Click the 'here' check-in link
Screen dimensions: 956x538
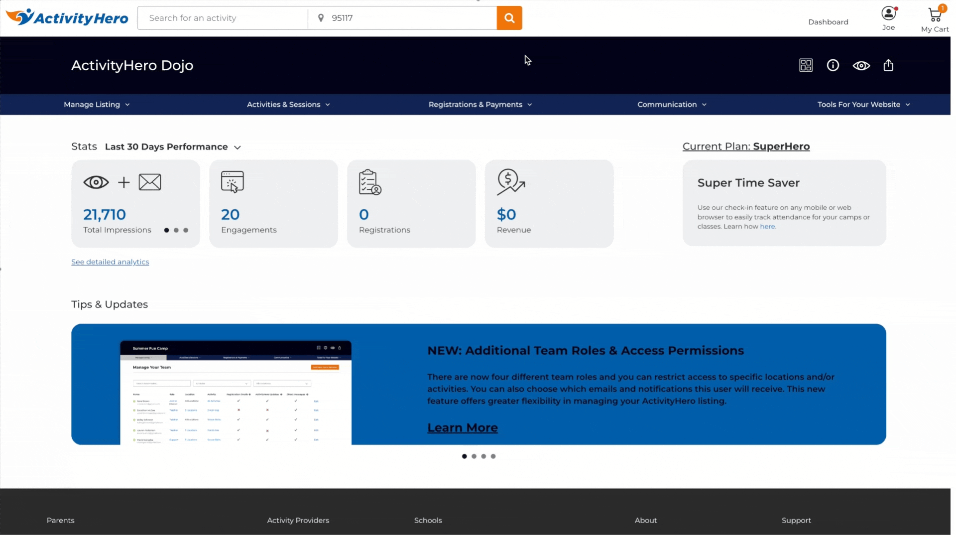pyautogui.click(x=767, y=227)
